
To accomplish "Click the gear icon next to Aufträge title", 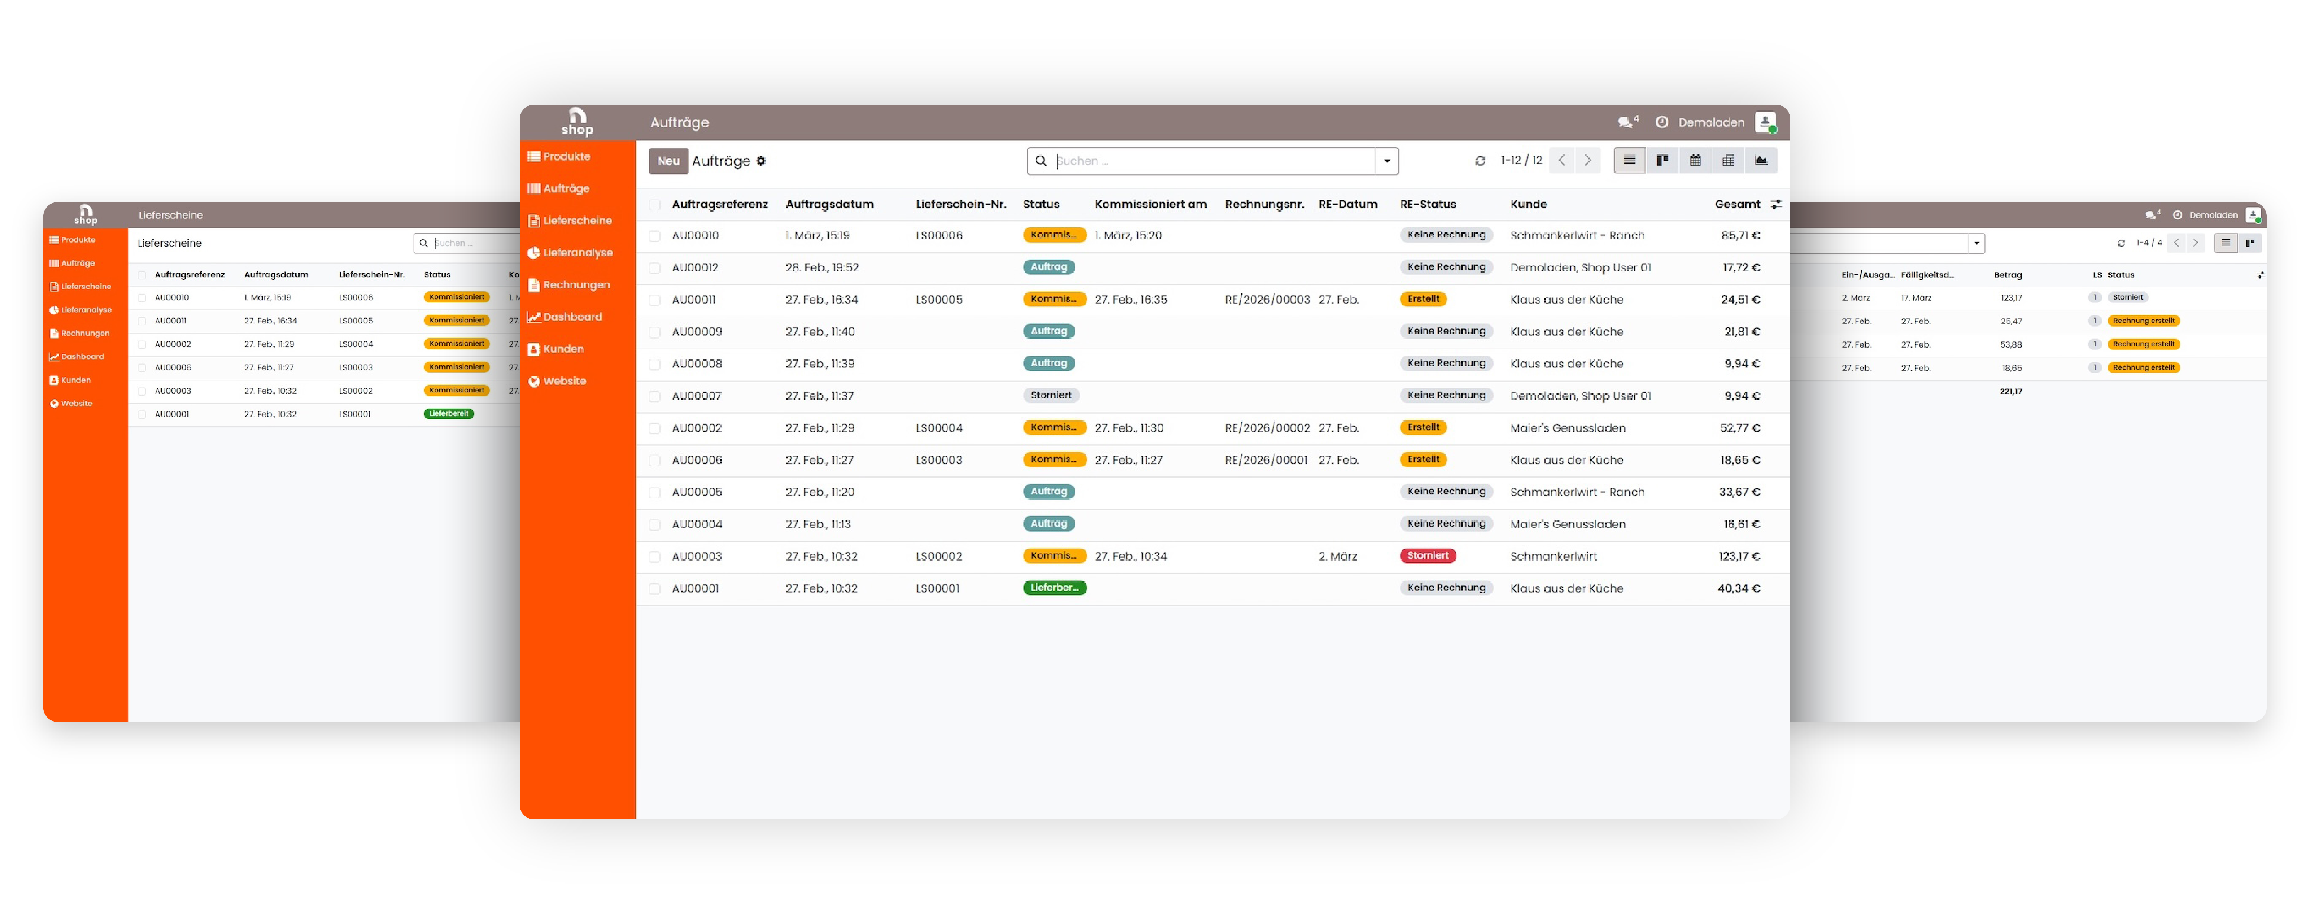I will coord(760,161).
